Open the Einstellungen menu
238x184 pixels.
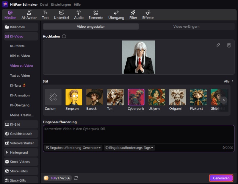coord(61,4)
